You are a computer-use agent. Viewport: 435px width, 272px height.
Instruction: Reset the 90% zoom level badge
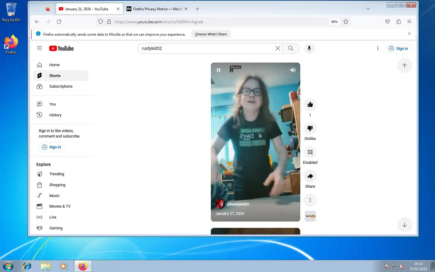tap(334, 22)
